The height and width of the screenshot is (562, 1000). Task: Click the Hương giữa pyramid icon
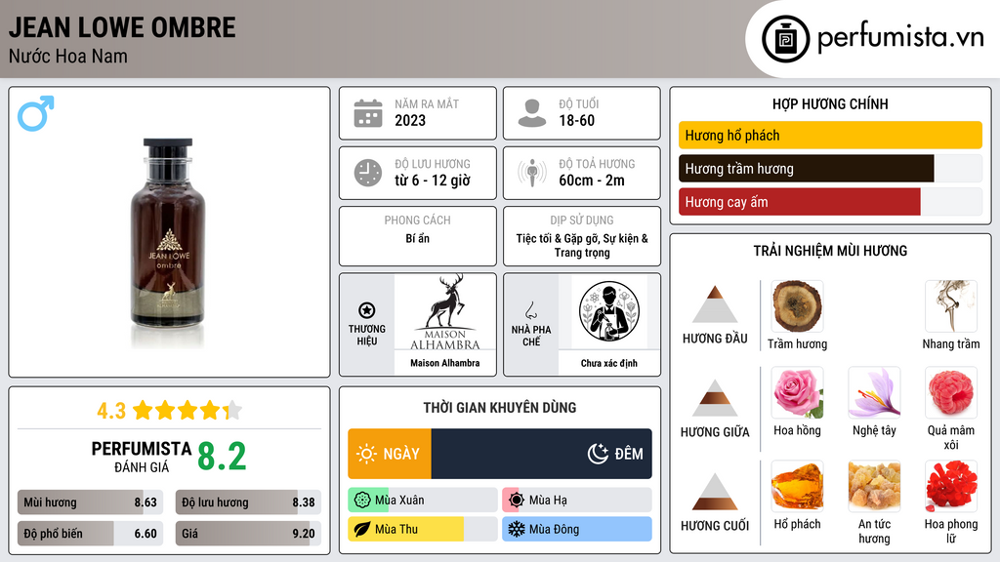tap(715, 398)
